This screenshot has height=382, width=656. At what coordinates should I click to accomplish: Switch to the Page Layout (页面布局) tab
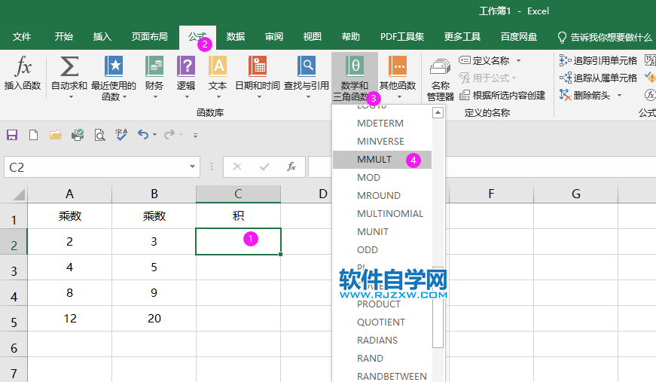pyautogui.click(x=149, y=37)
